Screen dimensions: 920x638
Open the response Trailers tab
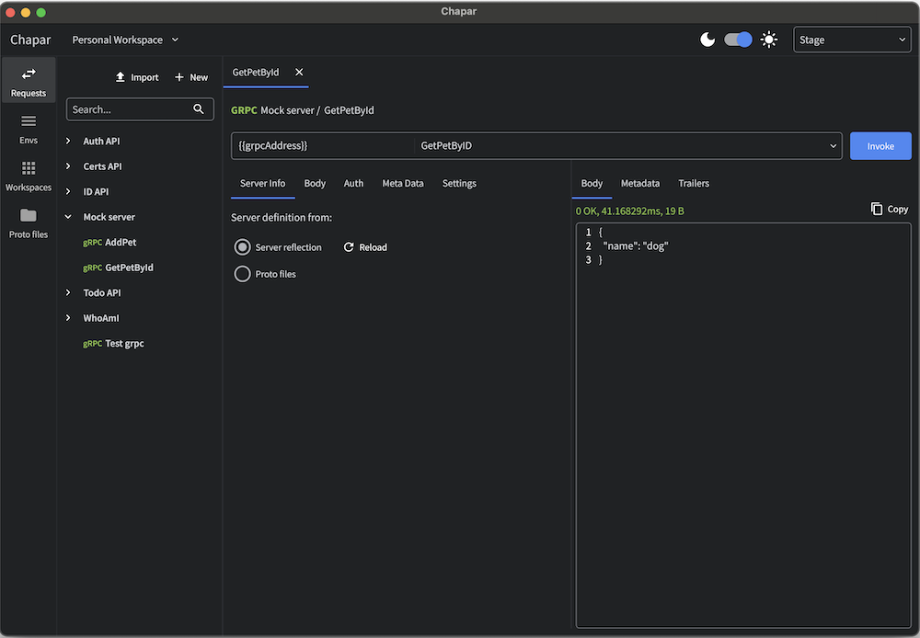694,184
